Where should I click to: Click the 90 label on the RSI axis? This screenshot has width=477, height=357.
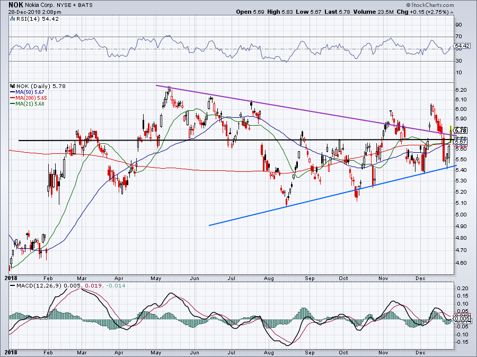click(x=458, y=24)
